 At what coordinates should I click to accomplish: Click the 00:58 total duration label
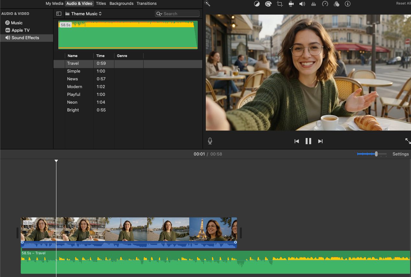coord(216,154)
